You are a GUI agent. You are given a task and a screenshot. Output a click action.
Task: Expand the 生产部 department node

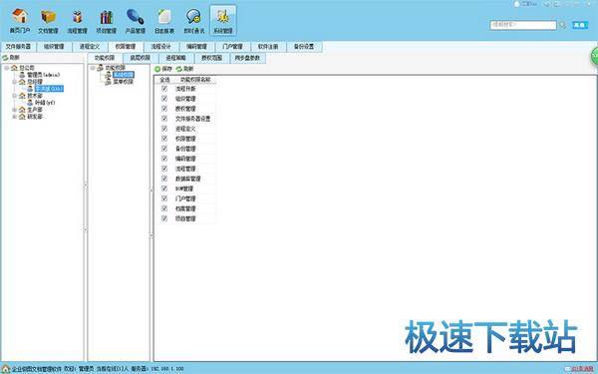click(x=15, y=110)
